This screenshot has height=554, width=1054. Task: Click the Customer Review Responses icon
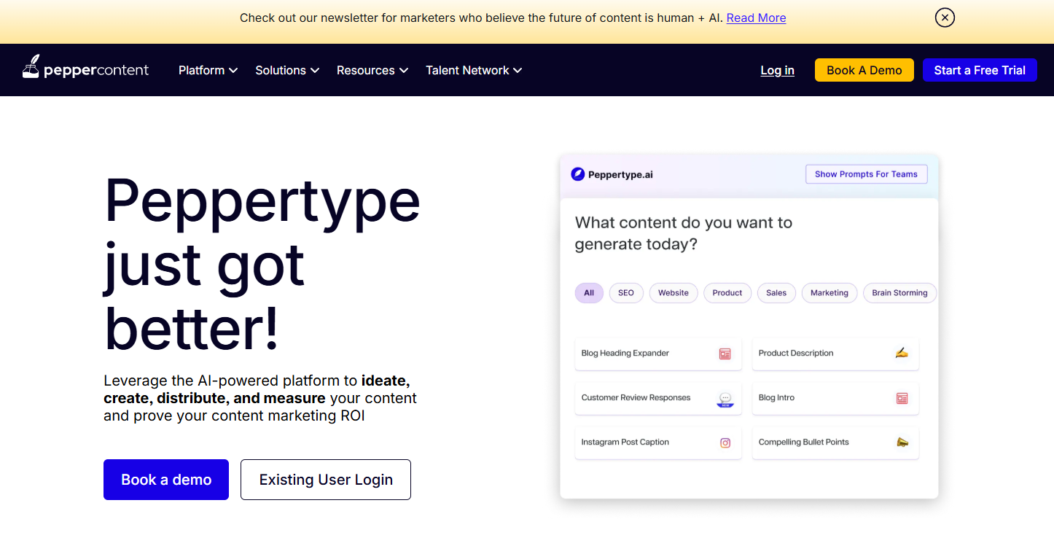[x=725, y=399]
